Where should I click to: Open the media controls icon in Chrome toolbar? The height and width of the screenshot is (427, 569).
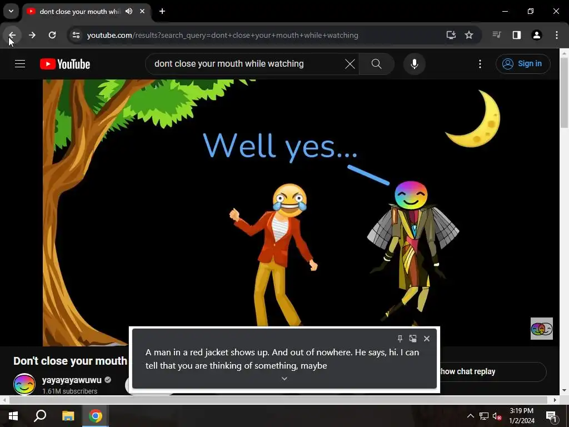click(x=496, y=35)
